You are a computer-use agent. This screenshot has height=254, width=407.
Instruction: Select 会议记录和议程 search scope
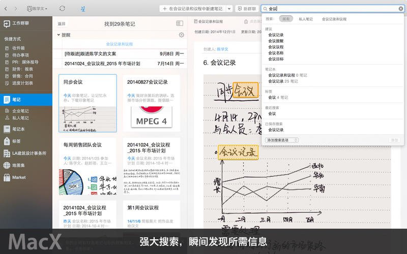point(334,19)
